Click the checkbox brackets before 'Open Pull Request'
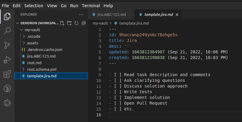The width and height of the screenshot is (242, 122). click(118, 103)
